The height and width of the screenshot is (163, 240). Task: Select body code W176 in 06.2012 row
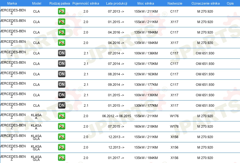(x=174, y=116)
